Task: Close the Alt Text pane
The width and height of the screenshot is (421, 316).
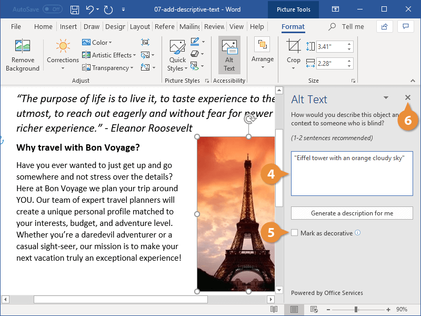Action: pyautogui.click(x=407, y=97)
